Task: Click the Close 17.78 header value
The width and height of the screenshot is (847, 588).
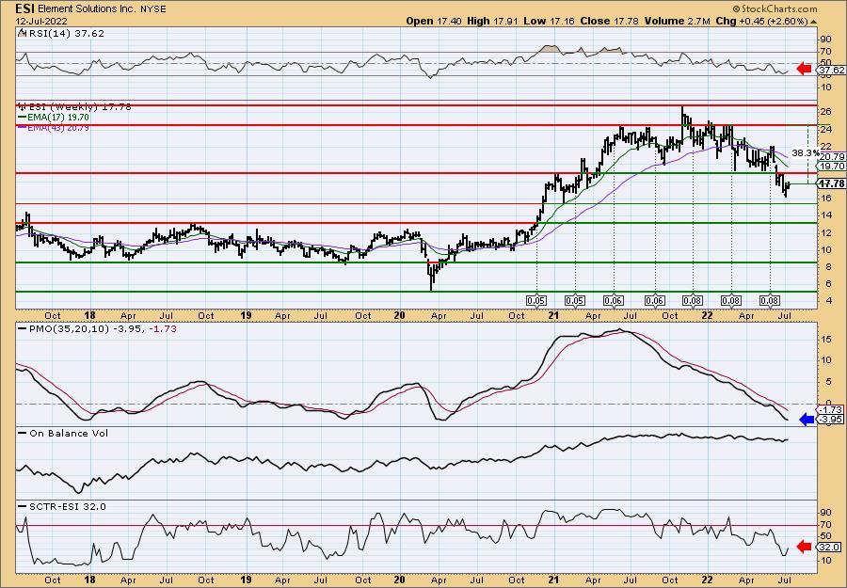Action: tap(609, 21)
